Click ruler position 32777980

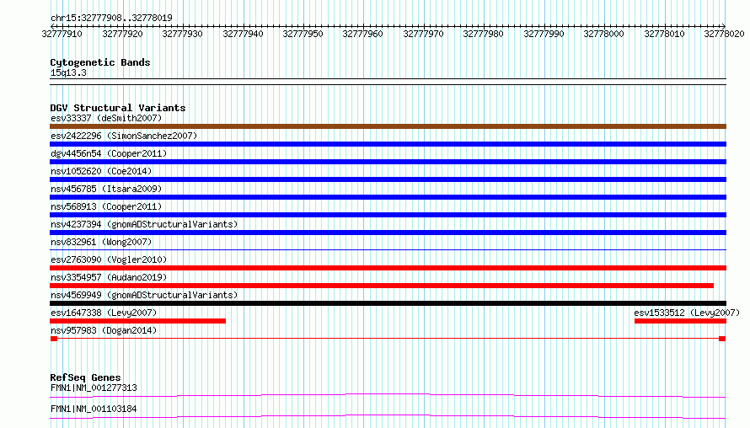click(x=483, y=34)
